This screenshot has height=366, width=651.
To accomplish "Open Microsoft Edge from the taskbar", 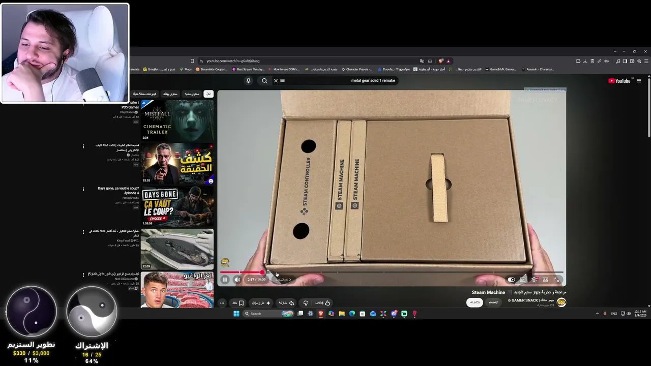I will [352, 314].
